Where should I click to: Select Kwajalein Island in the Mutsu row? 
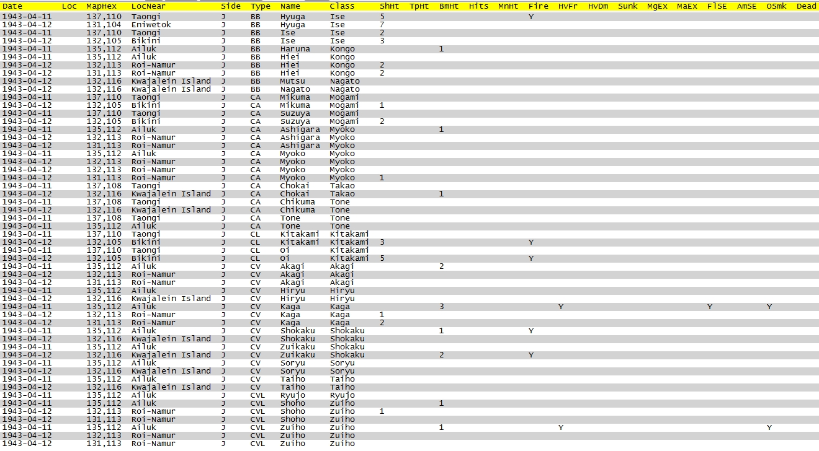point(171,81)
